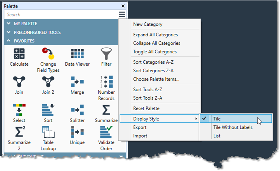This screenshot has width=280, height=171.
Task: Choose the Number Records tool
Action: pyautogui.click(x=106, y=82)
